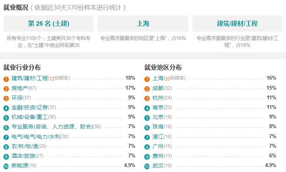Open the 房地产 industry link
The height and width of the screenshot is (172, 286).
point(20,88)
